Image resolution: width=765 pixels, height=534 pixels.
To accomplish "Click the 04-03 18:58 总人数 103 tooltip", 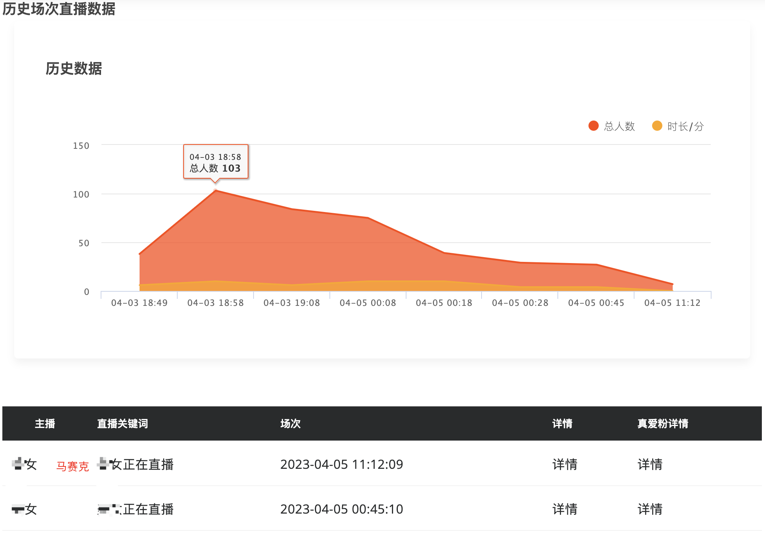I will pos(215,162).
